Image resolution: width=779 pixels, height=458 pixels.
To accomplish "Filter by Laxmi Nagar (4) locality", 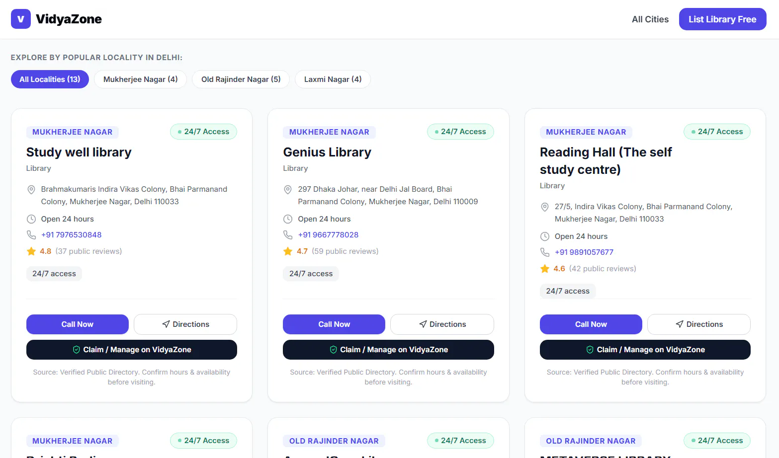I will [333, 79].
